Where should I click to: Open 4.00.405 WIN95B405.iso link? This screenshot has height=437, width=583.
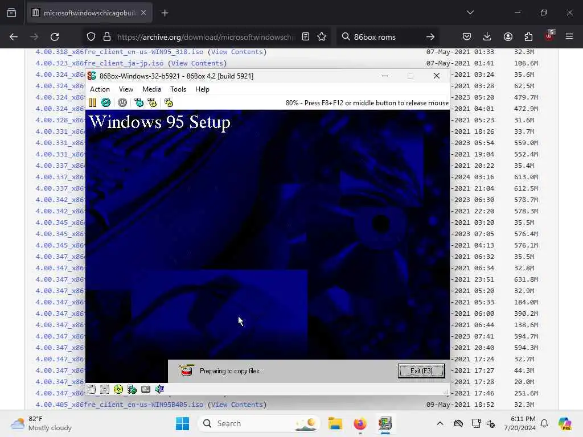click(x=120, y=405)
